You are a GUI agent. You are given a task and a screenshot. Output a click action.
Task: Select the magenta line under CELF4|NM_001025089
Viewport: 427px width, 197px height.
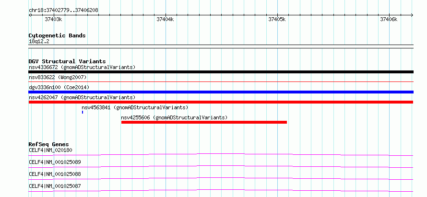pos(221,166)
